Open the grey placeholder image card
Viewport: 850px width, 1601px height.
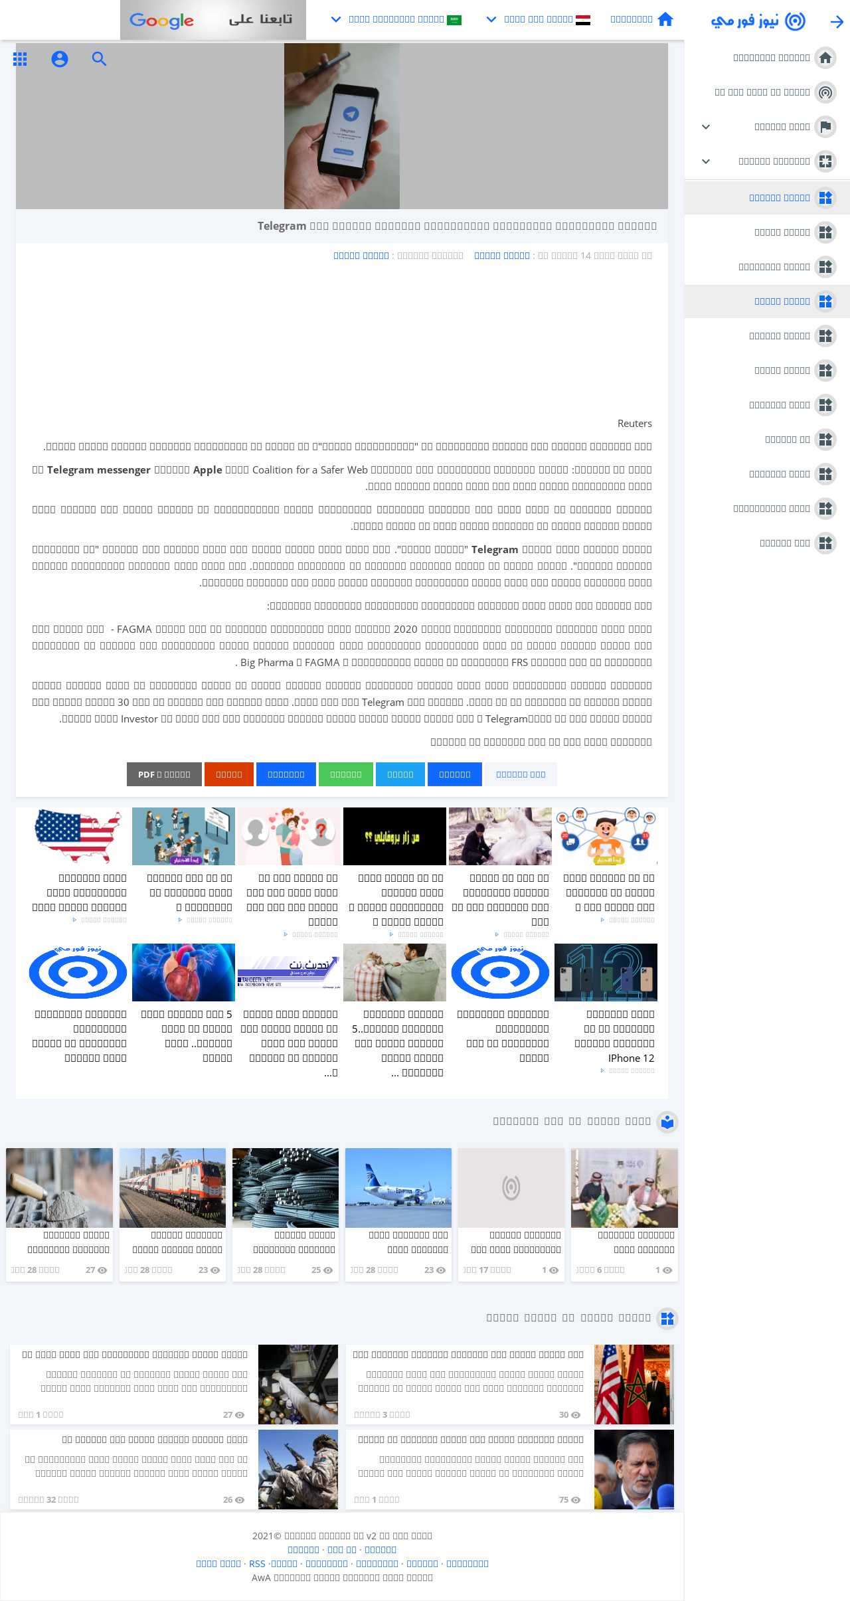point(511,1188)
